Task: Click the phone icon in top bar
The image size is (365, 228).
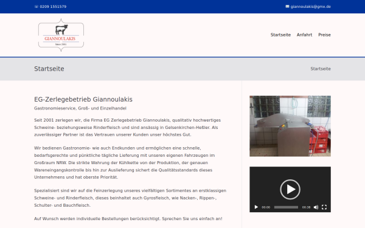Action: (36, 7)
